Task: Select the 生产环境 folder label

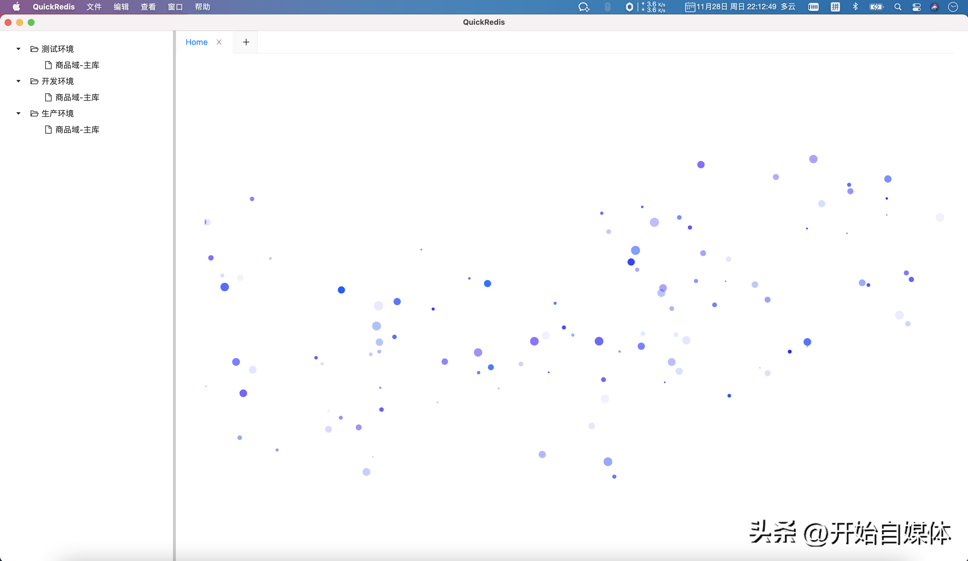Action: [58, 113]
